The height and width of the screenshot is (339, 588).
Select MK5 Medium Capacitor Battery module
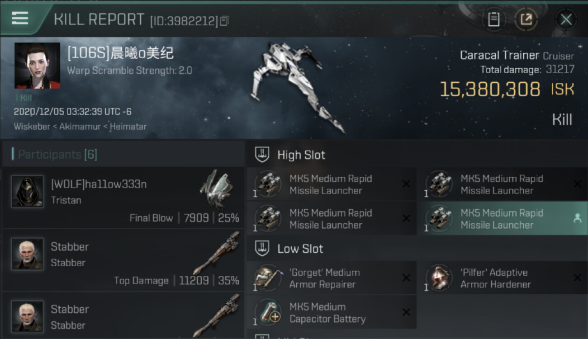[x=332, y=313]
